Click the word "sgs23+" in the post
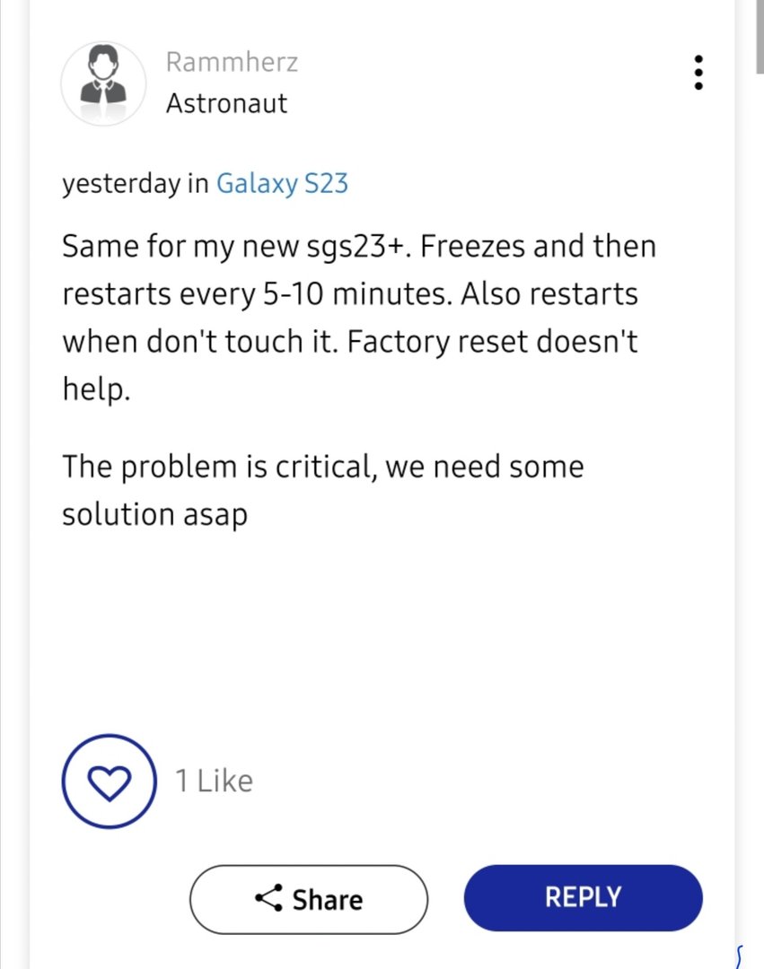This screenshot has height=969, width=764. coord(356,246)
